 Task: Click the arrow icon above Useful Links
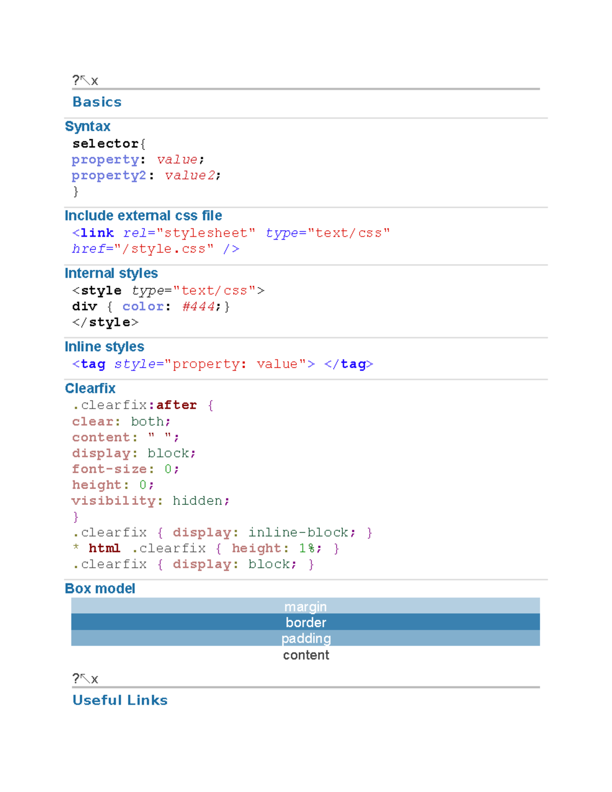[85, 678]
